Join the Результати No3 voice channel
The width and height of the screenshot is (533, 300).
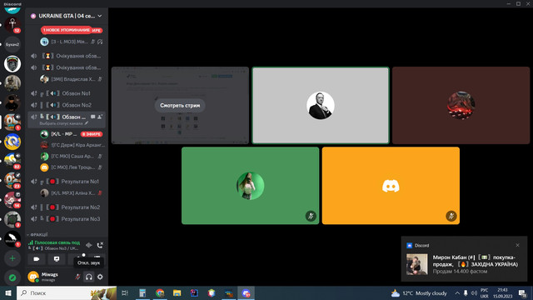click(67, 219)
